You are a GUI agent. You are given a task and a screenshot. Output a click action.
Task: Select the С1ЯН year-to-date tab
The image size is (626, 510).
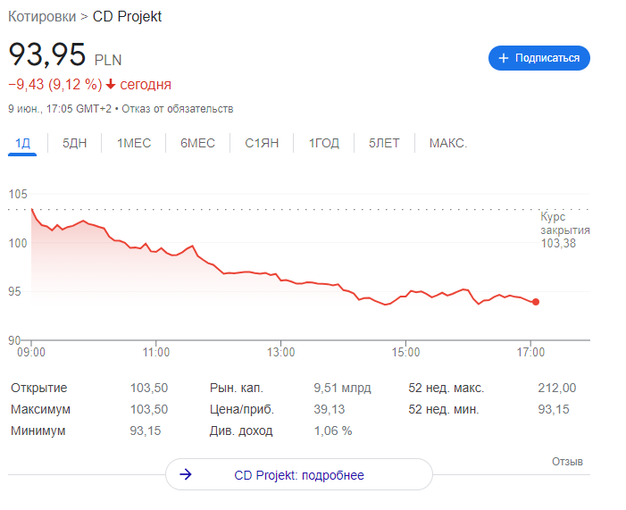(x=262, y=143)
